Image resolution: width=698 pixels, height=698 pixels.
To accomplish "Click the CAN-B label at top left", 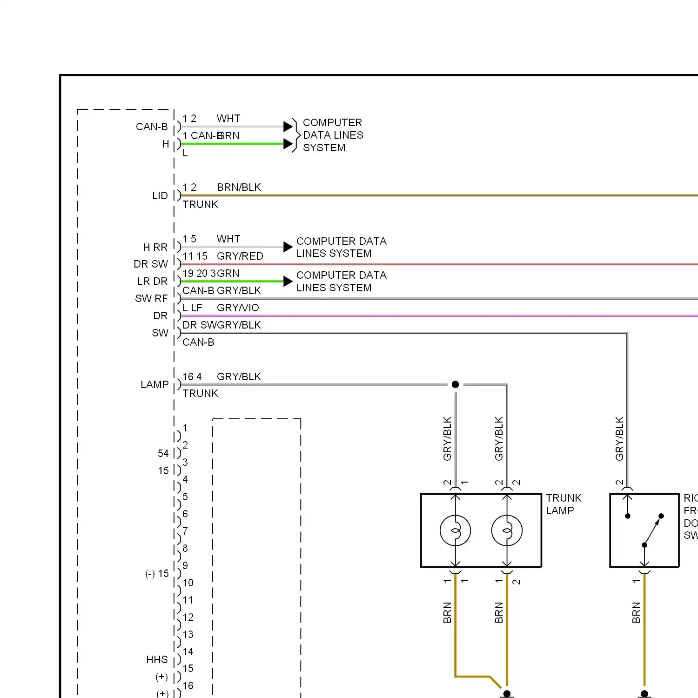I will click(x=152, y=127).
